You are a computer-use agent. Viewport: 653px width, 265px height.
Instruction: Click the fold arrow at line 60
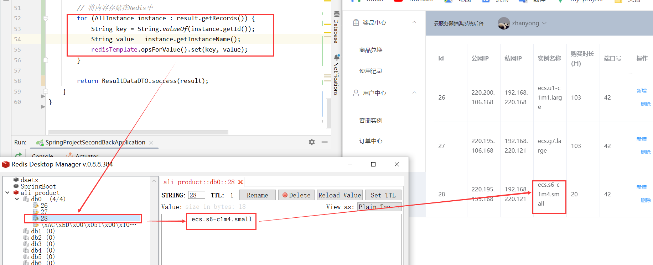[43, 106]
